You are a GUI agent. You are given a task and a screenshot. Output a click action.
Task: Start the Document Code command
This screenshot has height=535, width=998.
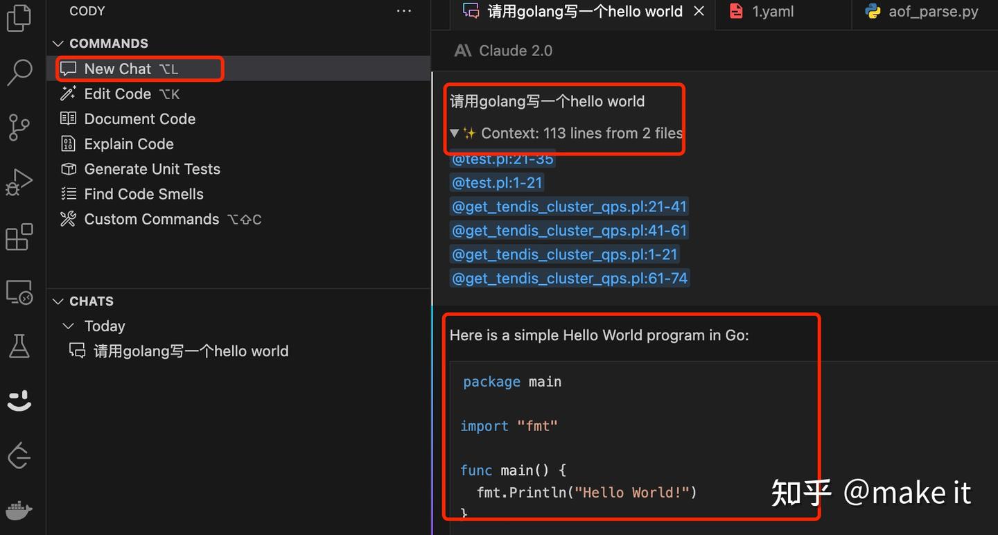pyautogui.click(x=139, y=119)
